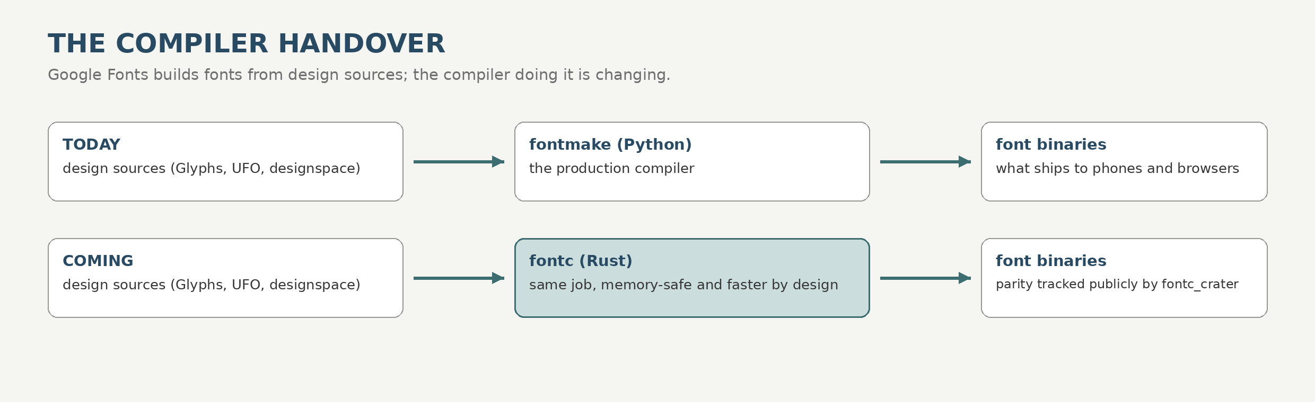Select the design sources line under COMING
This screenshot has width=1315, height=402.
point(212,285)
